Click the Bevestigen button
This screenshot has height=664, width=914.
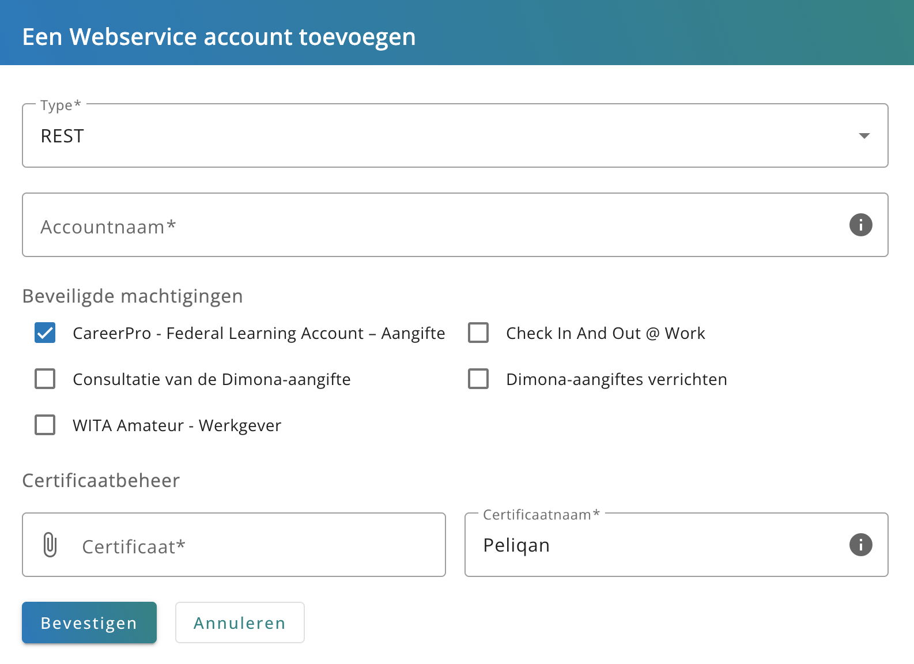tap(89, 622)
